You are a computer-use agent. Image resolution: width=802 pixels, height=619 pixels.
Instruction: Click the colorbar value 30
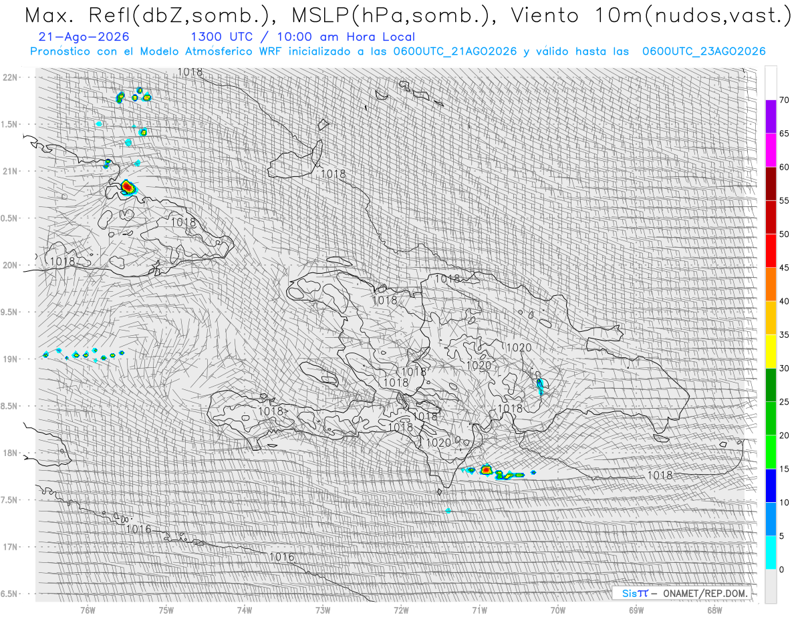pos(784,369)
